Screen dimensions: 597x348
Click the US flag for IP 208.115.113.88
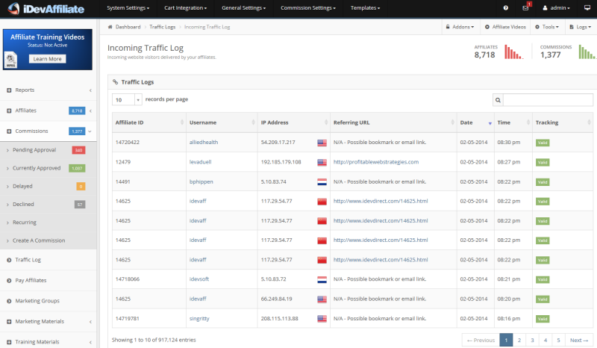322,319
